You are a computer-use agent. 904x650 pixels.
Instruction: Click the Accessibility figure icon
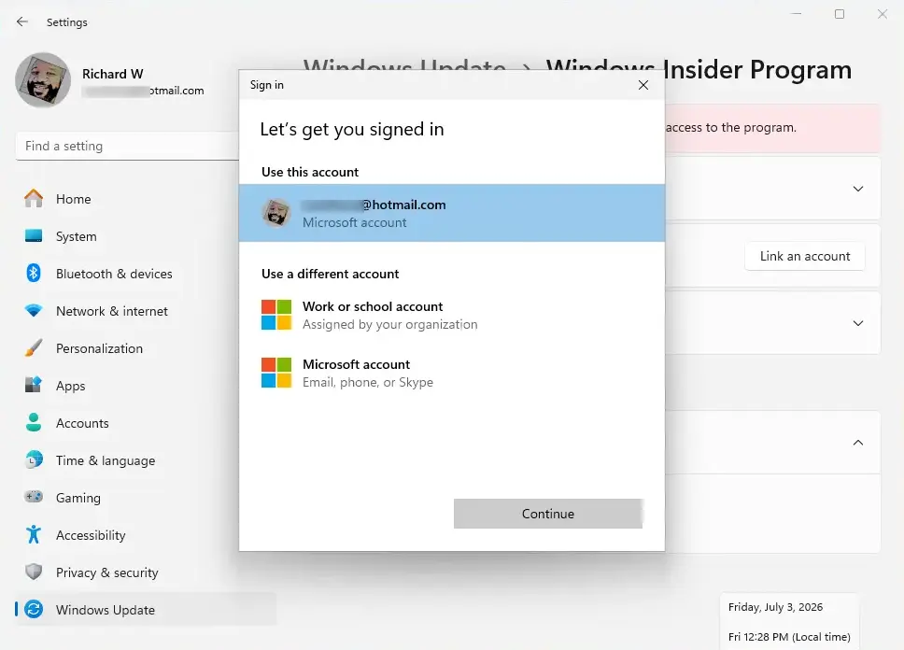(x=34, y=534)
